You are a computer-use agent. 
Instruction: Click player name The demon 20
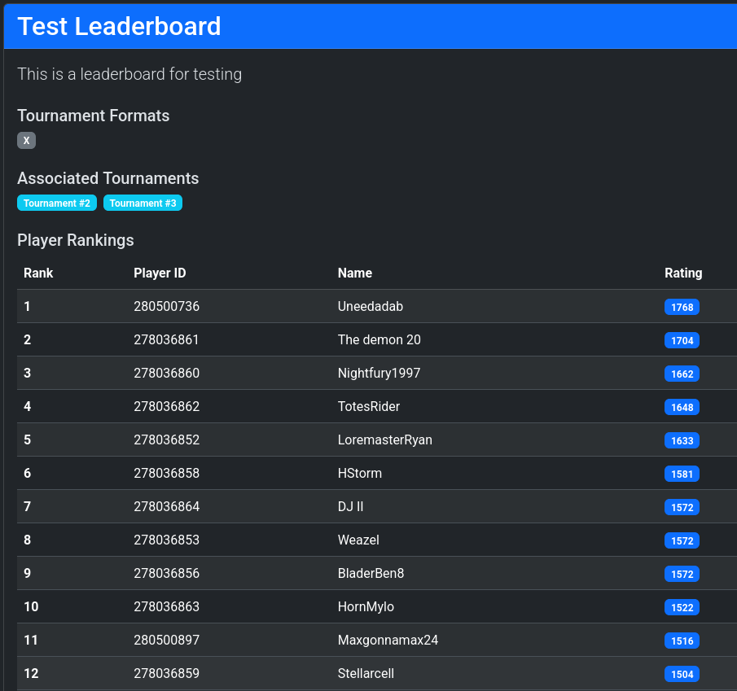tap(379, 339)
